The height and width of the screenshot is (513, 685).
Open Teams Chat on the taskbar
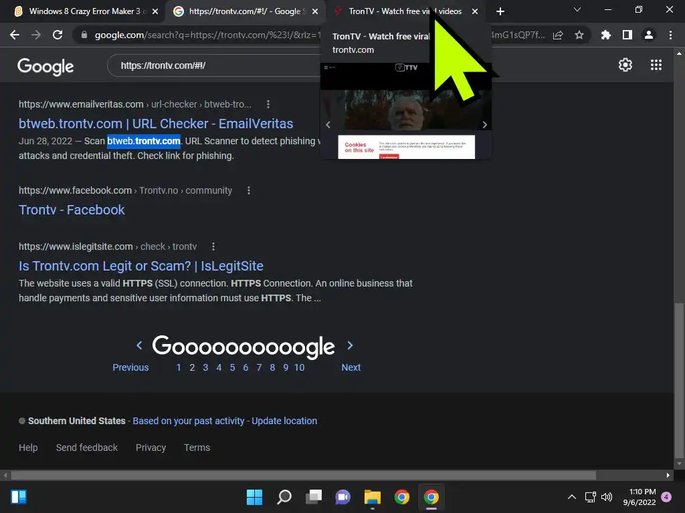[x=343, y=497]
